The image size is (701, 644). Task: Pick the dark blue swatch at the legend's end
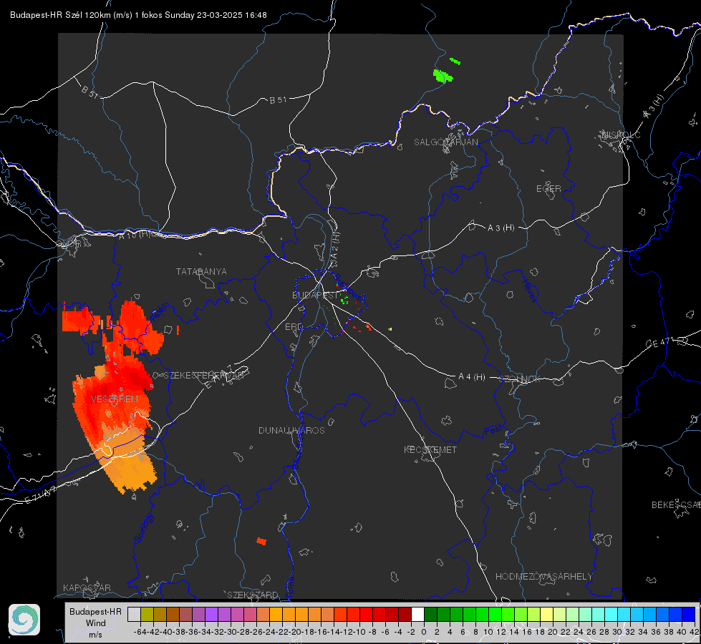click(x=689, y=614)
